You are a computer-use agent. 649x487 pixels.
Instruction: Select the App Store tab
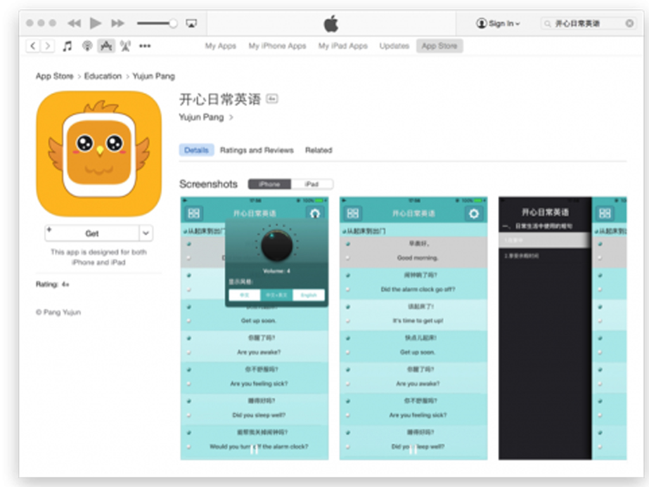coord(440,46)
